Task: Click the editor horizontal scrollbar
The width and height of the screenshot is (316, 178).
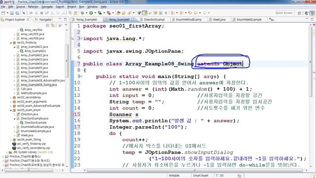Action: point(195,170)
